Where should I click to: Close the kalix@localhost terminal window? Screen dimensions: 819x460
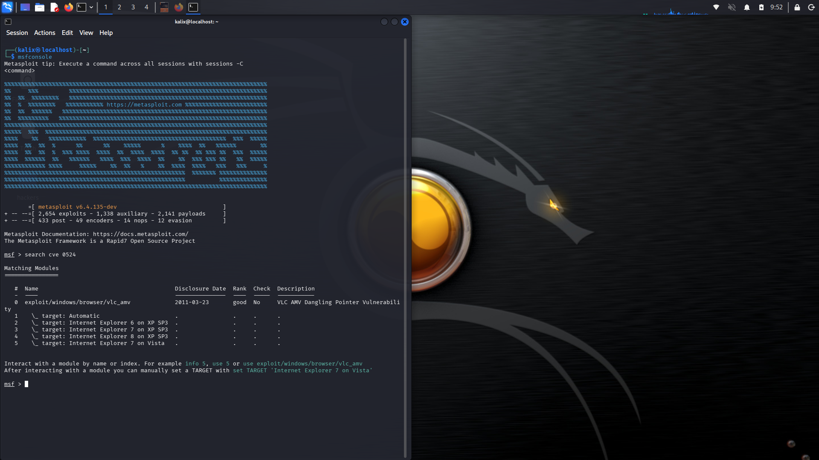point(405,22)
